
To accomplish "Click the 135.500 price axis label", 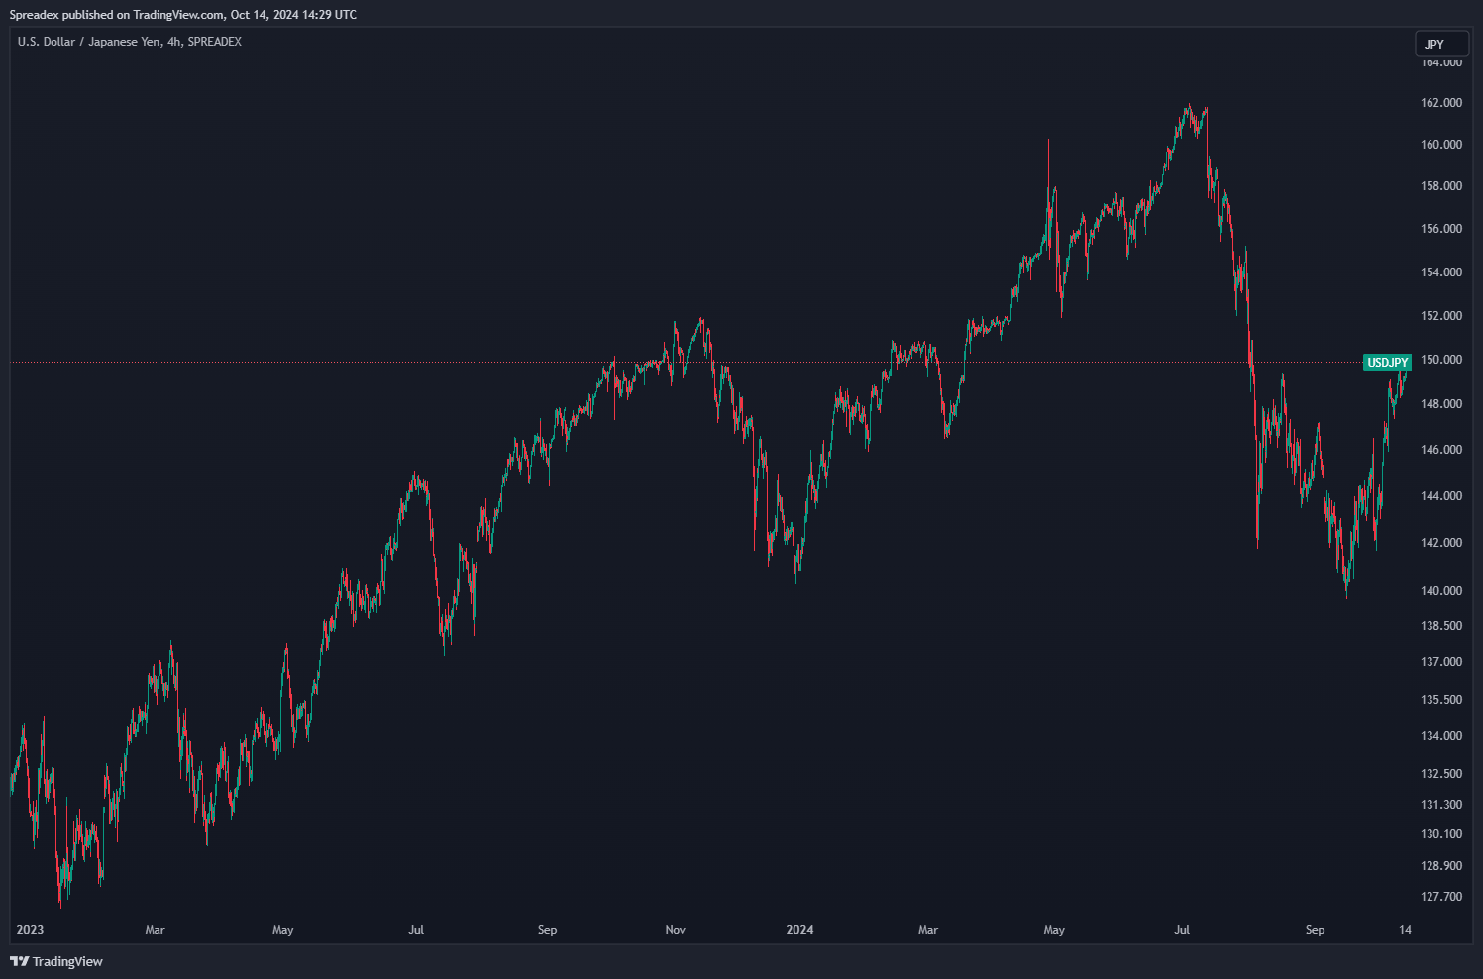I will (1441, 700).
